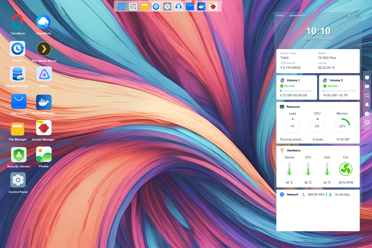Screen dimensions: 372x248
Task: Open the Volume 3 storage card
Action: [x=339, y=87]
